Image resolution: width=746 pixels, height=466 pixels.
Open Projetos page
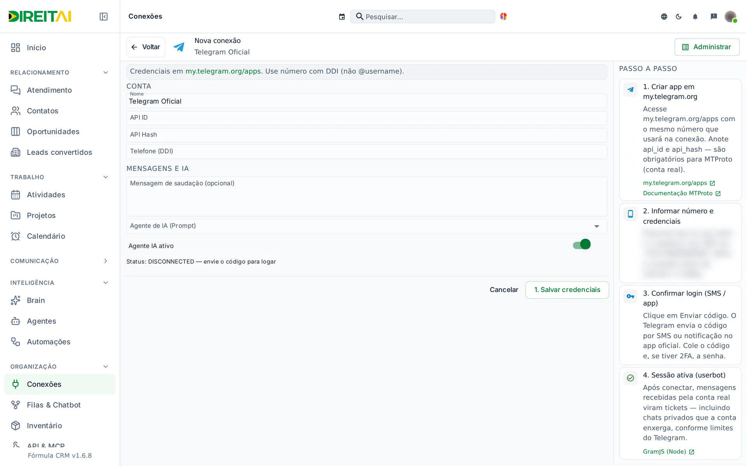tap(60, 216)
